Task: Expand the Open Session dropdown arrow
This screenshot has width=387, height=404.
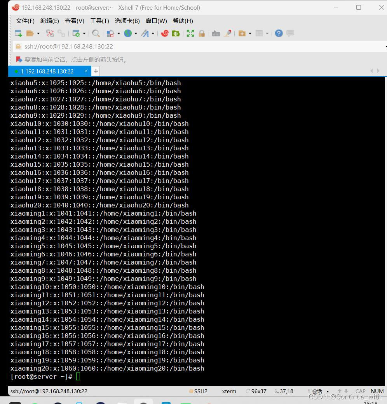Action: [38, 33]
